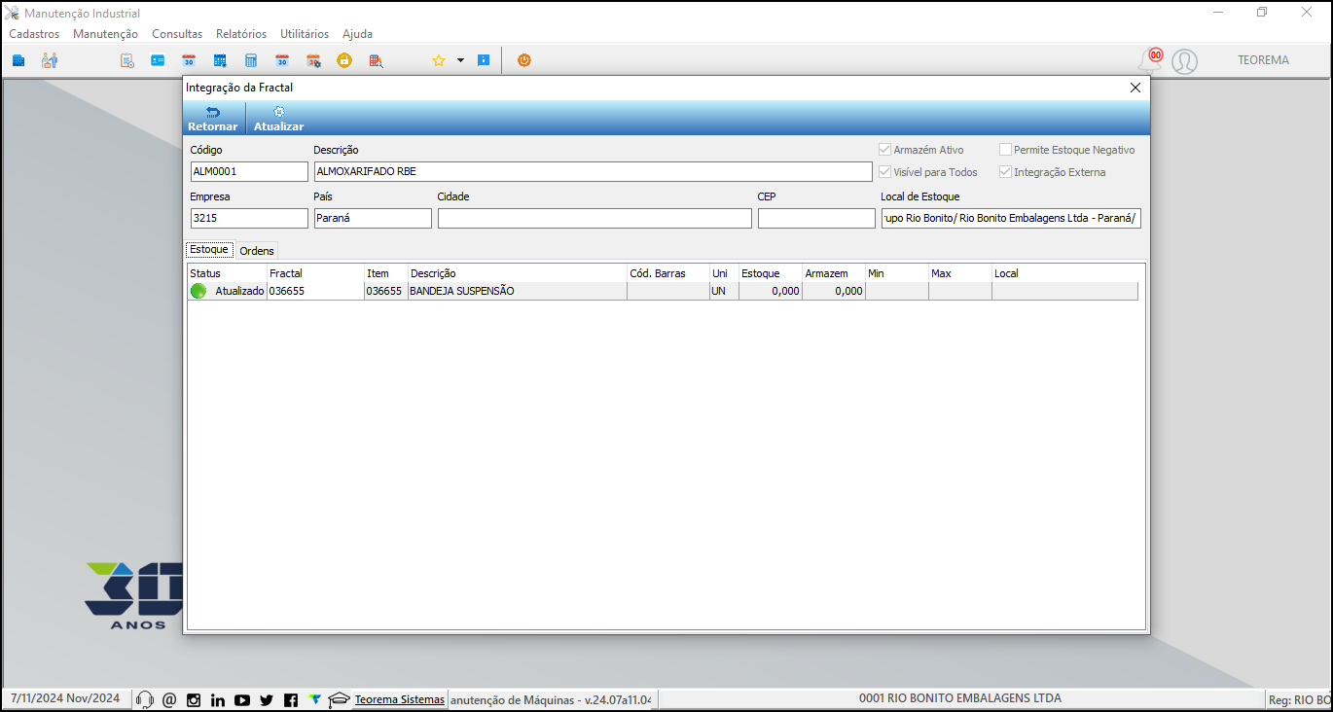1333x712 pixels.
Task: Switch to the Ordens tab
Action: (x=257, y=251)
